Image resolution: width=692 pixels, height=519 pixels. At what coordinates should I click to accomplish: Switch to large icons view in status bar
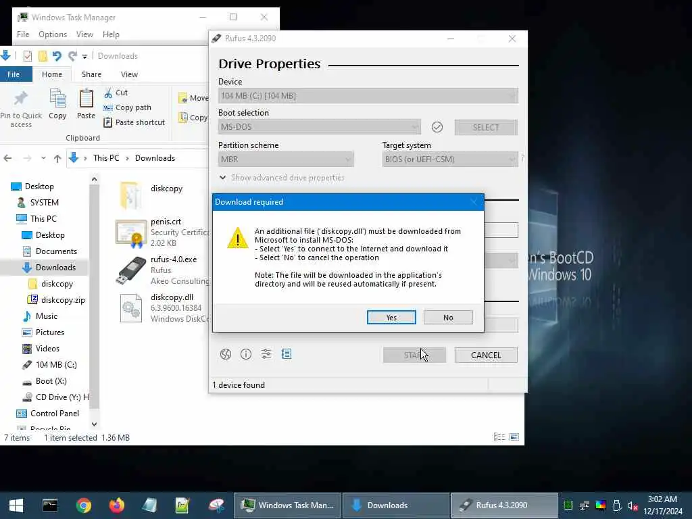(514, 437)
